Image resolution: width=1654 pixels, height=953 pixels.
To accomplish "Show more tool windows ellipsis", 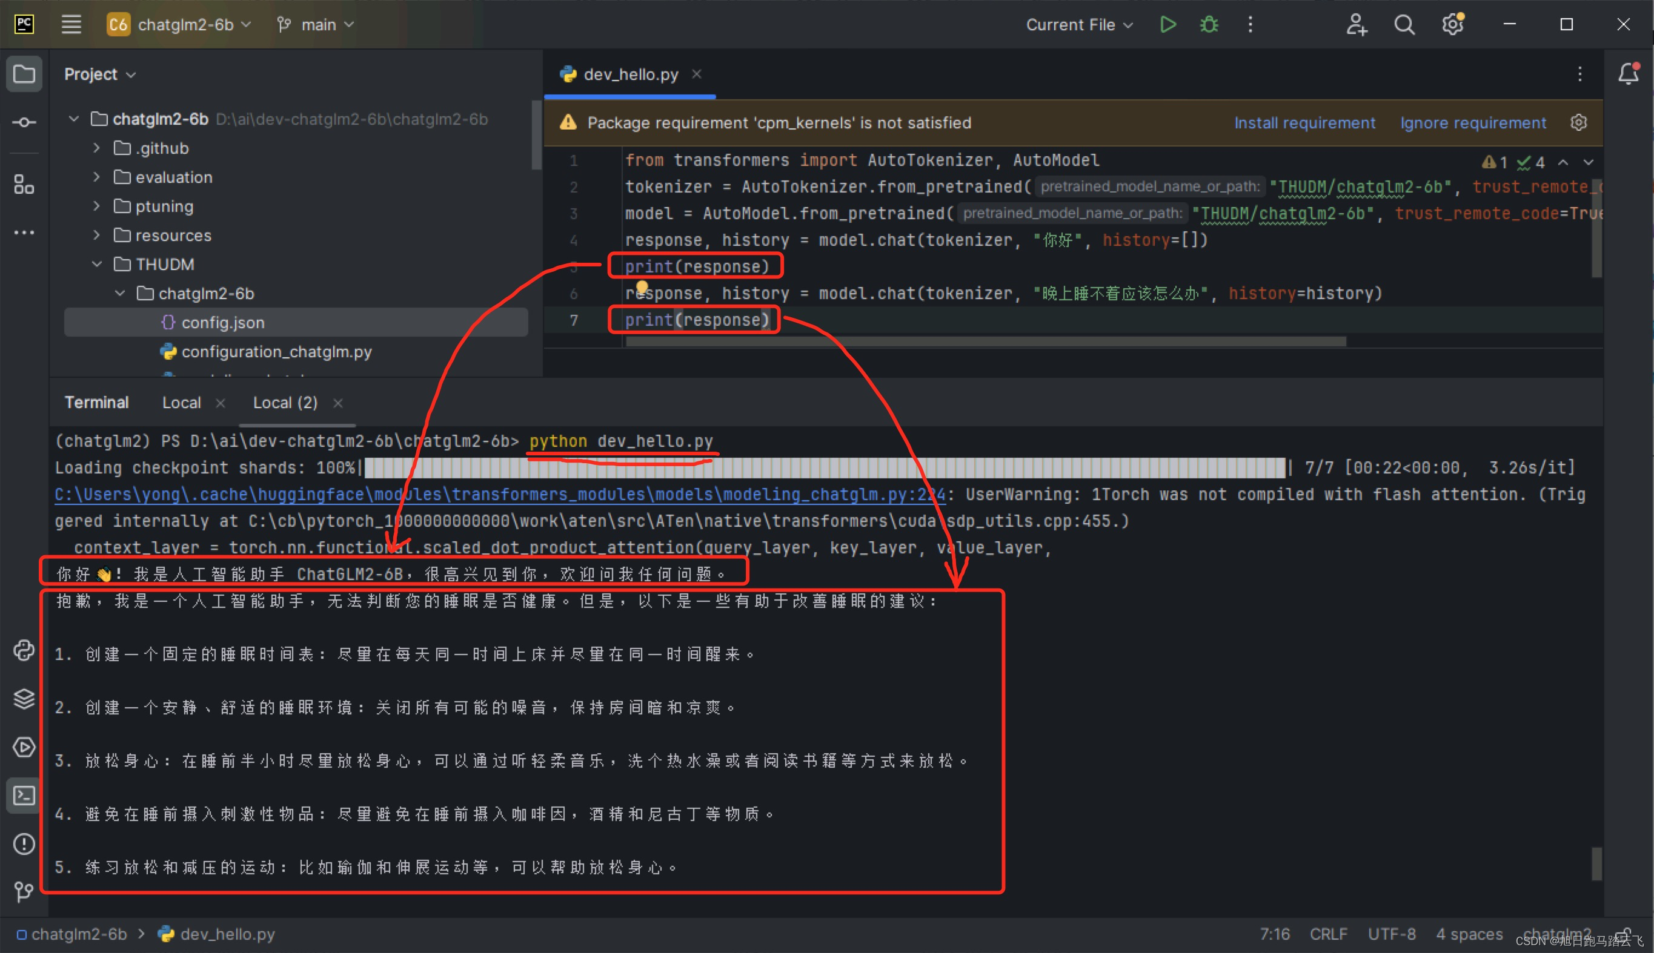I will coord(24,232).
